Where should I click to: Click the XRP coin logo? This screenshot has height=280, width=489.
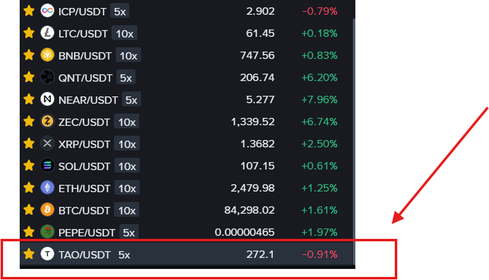coord(47,143)
